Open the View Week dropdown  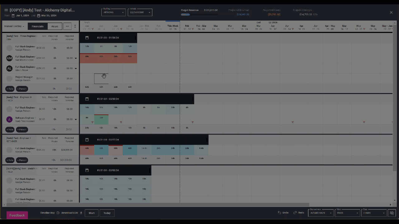click(x=347, y=213)
